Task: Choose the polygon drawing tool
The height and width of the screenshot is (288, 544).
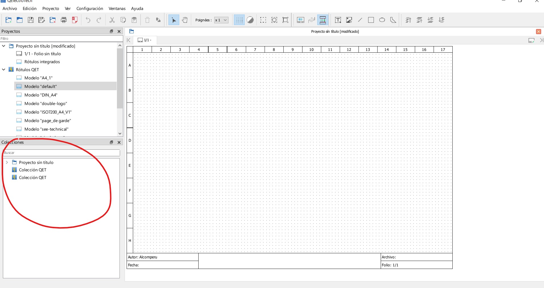Action: click(393, 20)
